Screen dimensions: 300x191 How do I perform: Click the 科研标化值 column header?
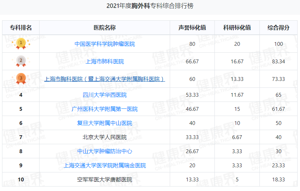(x=237, y=28)
